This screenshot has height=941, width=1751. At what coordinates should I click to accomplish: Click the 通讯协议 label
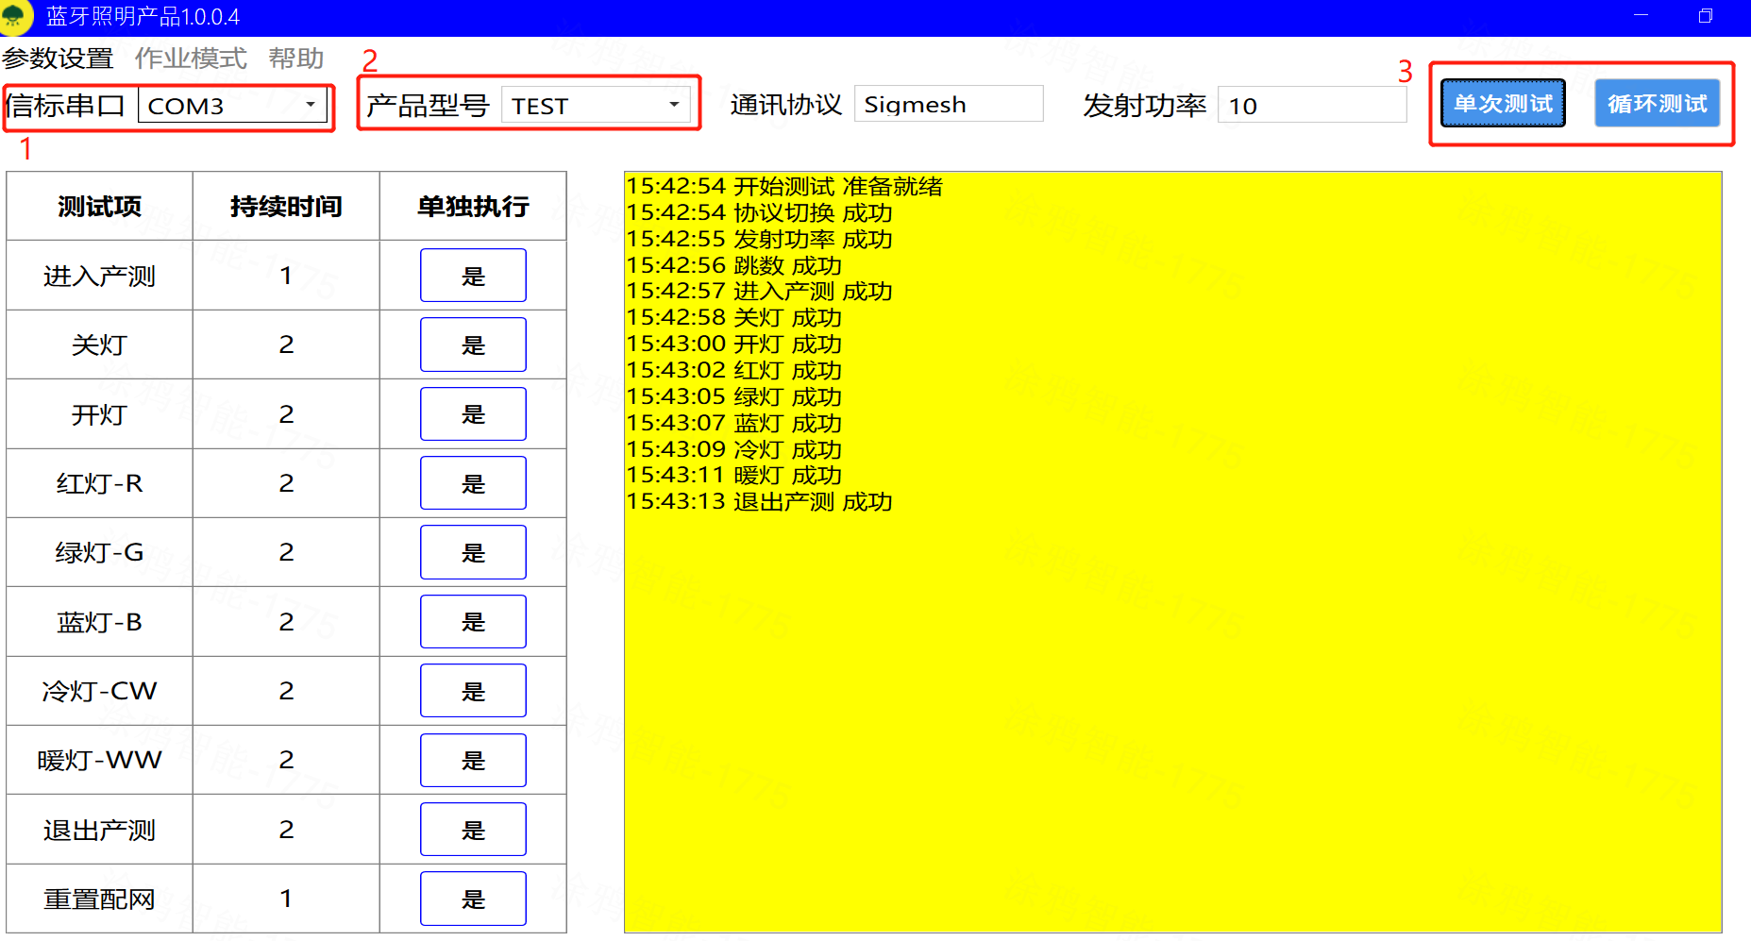pyautogui.click(x=785, y=105)
